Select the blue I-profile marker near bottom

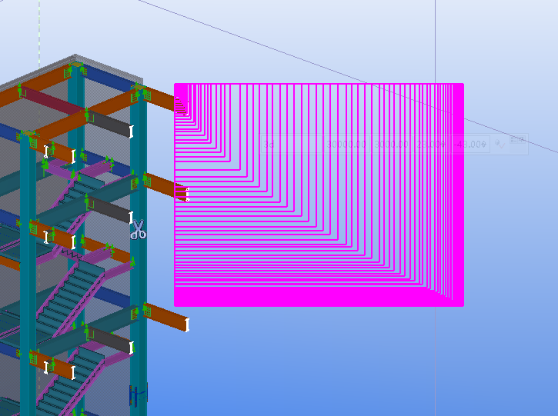click(x=138, y=394)
